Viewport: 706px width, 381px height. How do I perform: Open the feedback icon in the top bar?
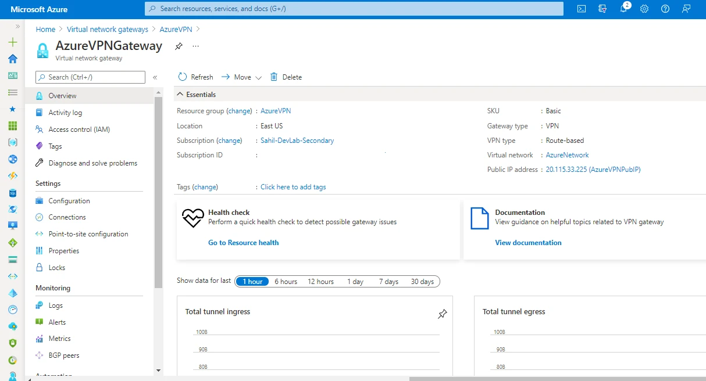point(686,9)
